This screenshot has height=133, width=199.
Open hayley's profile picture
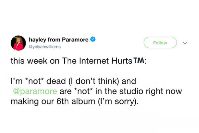[x=18, y=43]
